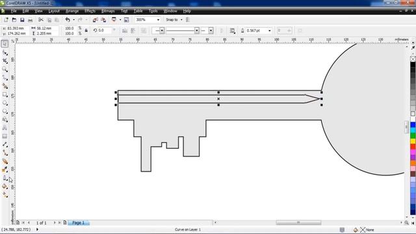416x234 pixels.
Task: Open the start arrowhead dropdown
Action: pyautogui.click(x=162, y=31)
